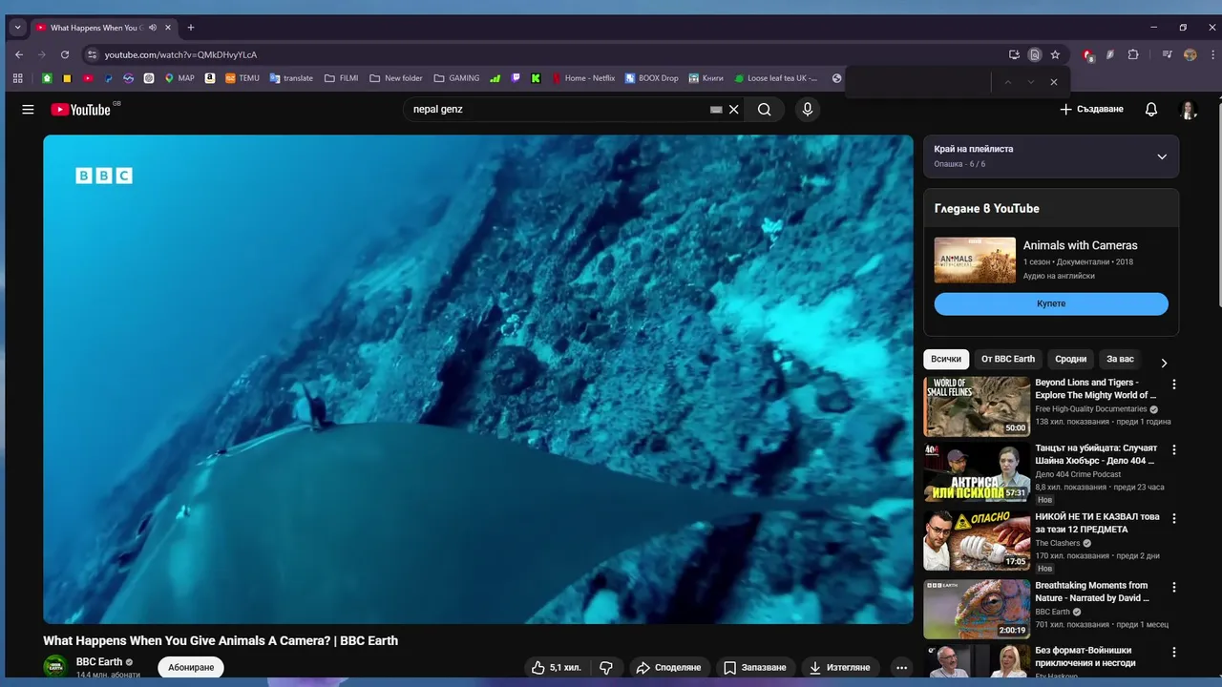Image resolution: width=1222 pixels, height=687 pixels.
Task: Open the apps grid in bookmarks bar
Action: (x=18, y=78)
